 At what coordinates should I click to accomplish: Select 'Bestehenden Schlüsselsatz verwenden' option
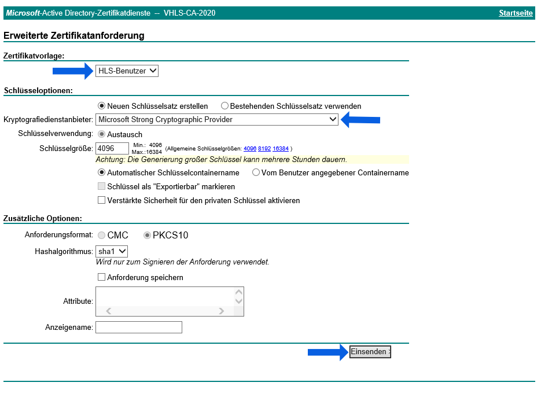[x=225, y=106]
